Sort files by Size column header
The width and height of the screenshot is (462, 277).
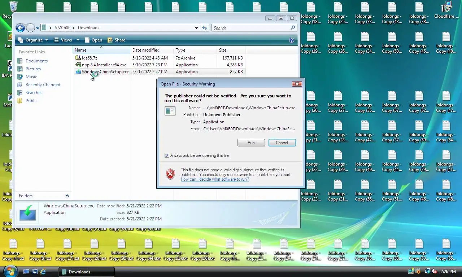coord(231,50)
